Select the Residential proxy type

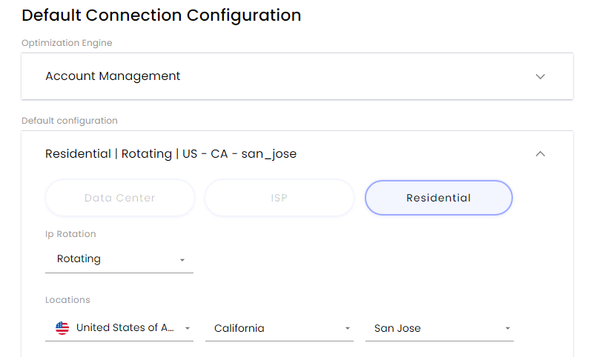(438, 198)
